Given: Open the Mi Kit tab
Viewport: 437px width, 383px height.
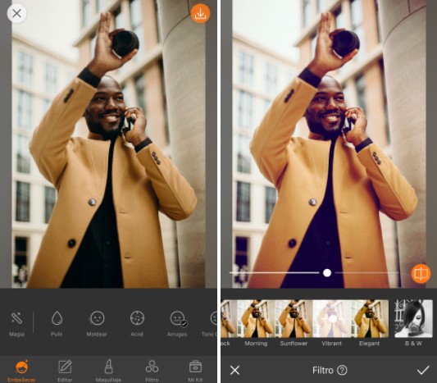Looking at the screenshot, I should pyautogui.click(x=195, y=371).
